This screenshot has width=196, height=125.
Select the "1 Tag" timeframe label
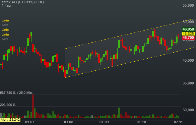6,5
